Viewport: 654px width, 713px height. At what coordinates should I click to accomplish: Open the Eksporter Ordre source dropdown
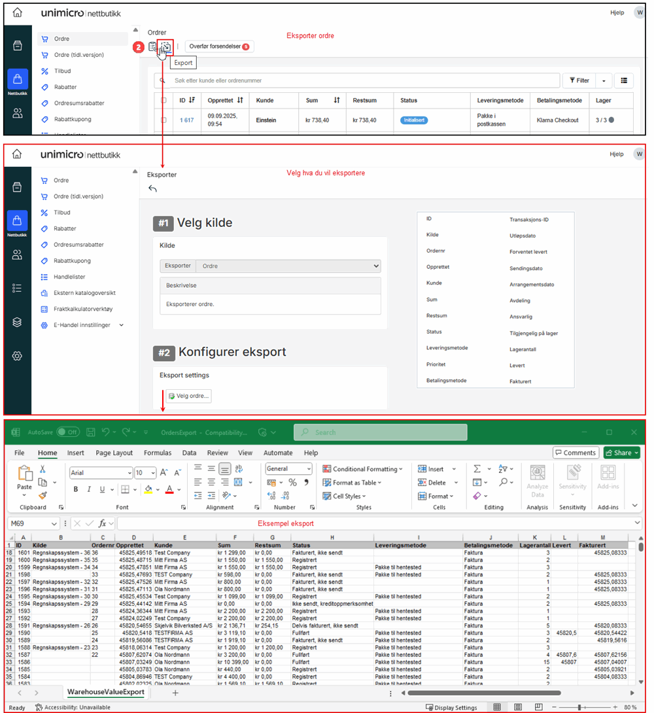point(288,266)
